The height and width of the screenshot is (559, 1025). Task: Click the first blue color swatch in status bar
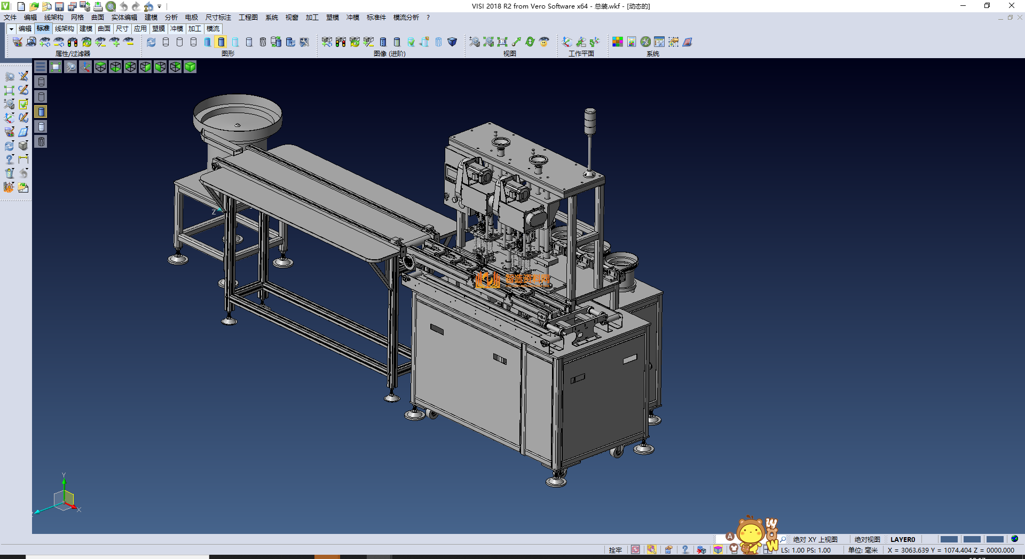pyautogui.click(x=949, y=539)
